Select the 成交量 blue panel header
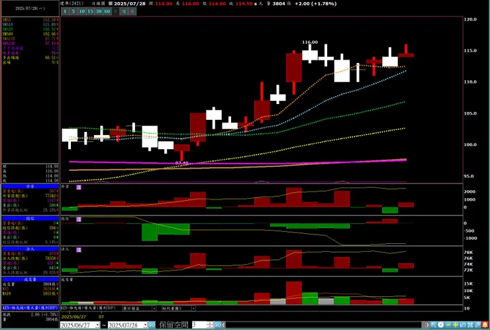The image size is (490, 330). (x=30, y=280)
